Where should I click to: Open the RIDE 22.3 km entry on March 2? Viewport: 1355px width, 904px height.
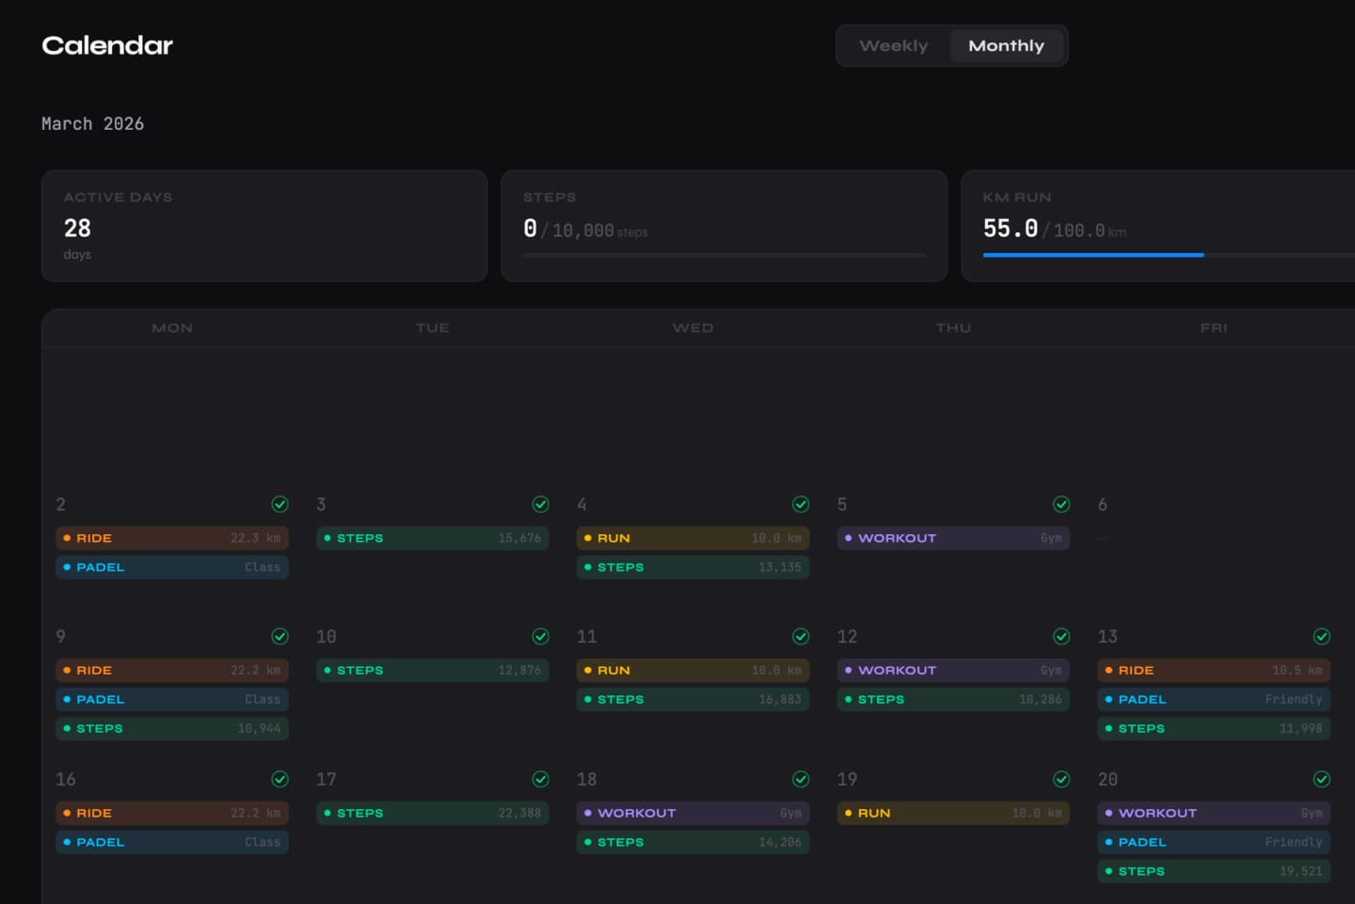(x=172, y=538)
